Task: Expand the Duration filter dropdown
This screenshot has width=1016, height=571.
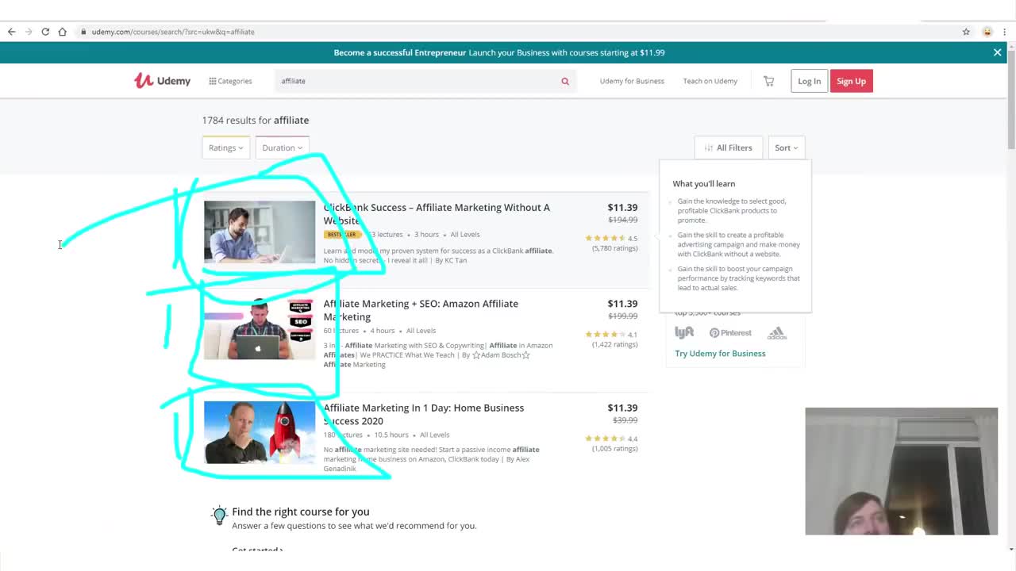Action: point(283,148)
